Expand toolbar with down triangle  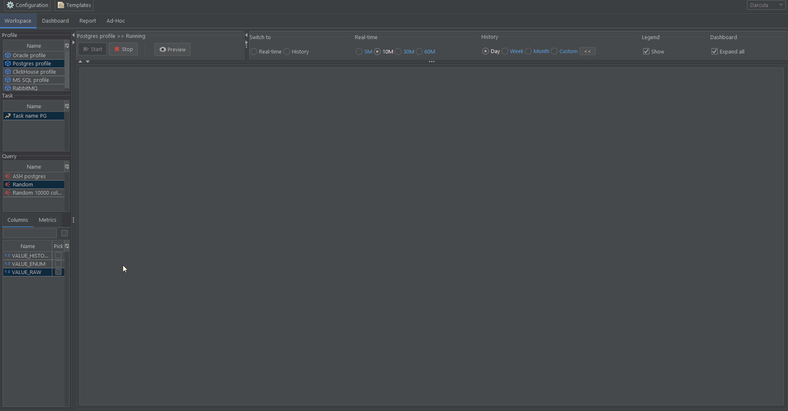(x=88, y=61)
